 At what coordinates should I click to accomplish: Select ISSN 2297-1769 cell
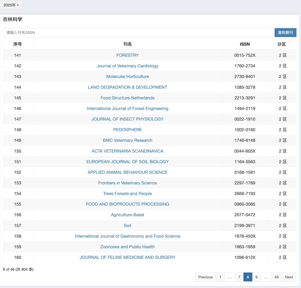coord(245,183)
